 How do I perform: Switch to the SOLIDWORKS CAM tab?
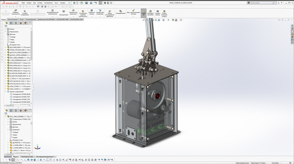click(76, 19)
